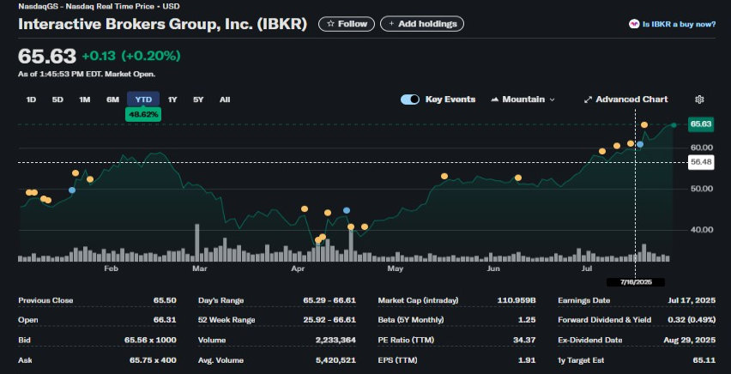731x374 pixels.
Task: Click the Interactive Brokers Group, Inc. (IBKR) title
Action: pos(162,24)
